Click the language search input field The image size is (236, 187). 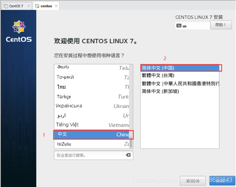coord(93,155)
